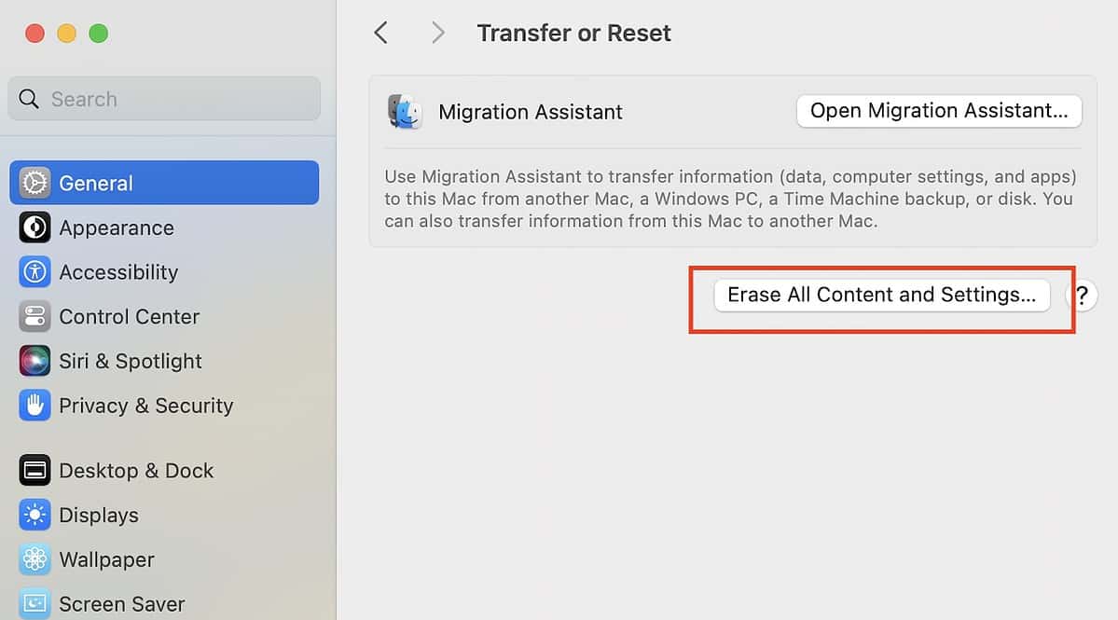
Task: Click the Desktop & Dock icon
Action: tap(35, 471)
